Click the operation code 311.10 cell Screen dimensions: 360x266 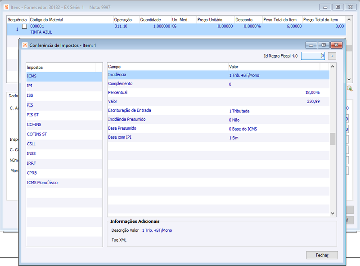pos(121,26)
